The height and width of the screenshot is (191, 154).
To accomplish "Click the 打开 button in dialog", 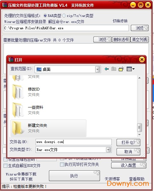I will click(128, 142).
